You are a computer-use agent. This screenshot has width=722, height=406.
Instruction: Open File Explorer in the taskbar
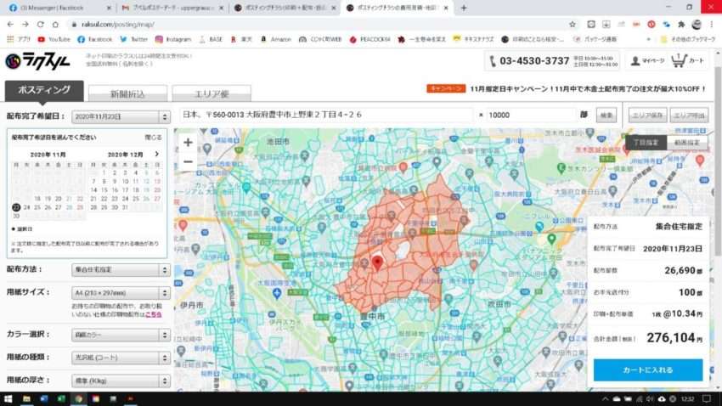[26, 398]
